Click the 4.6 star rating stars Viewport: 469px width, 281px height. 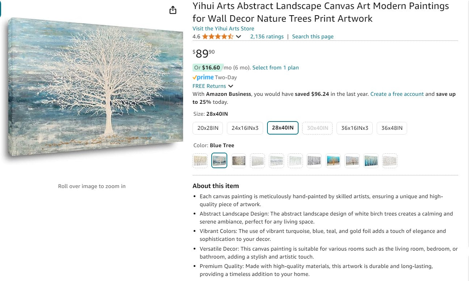click(217, 37)
